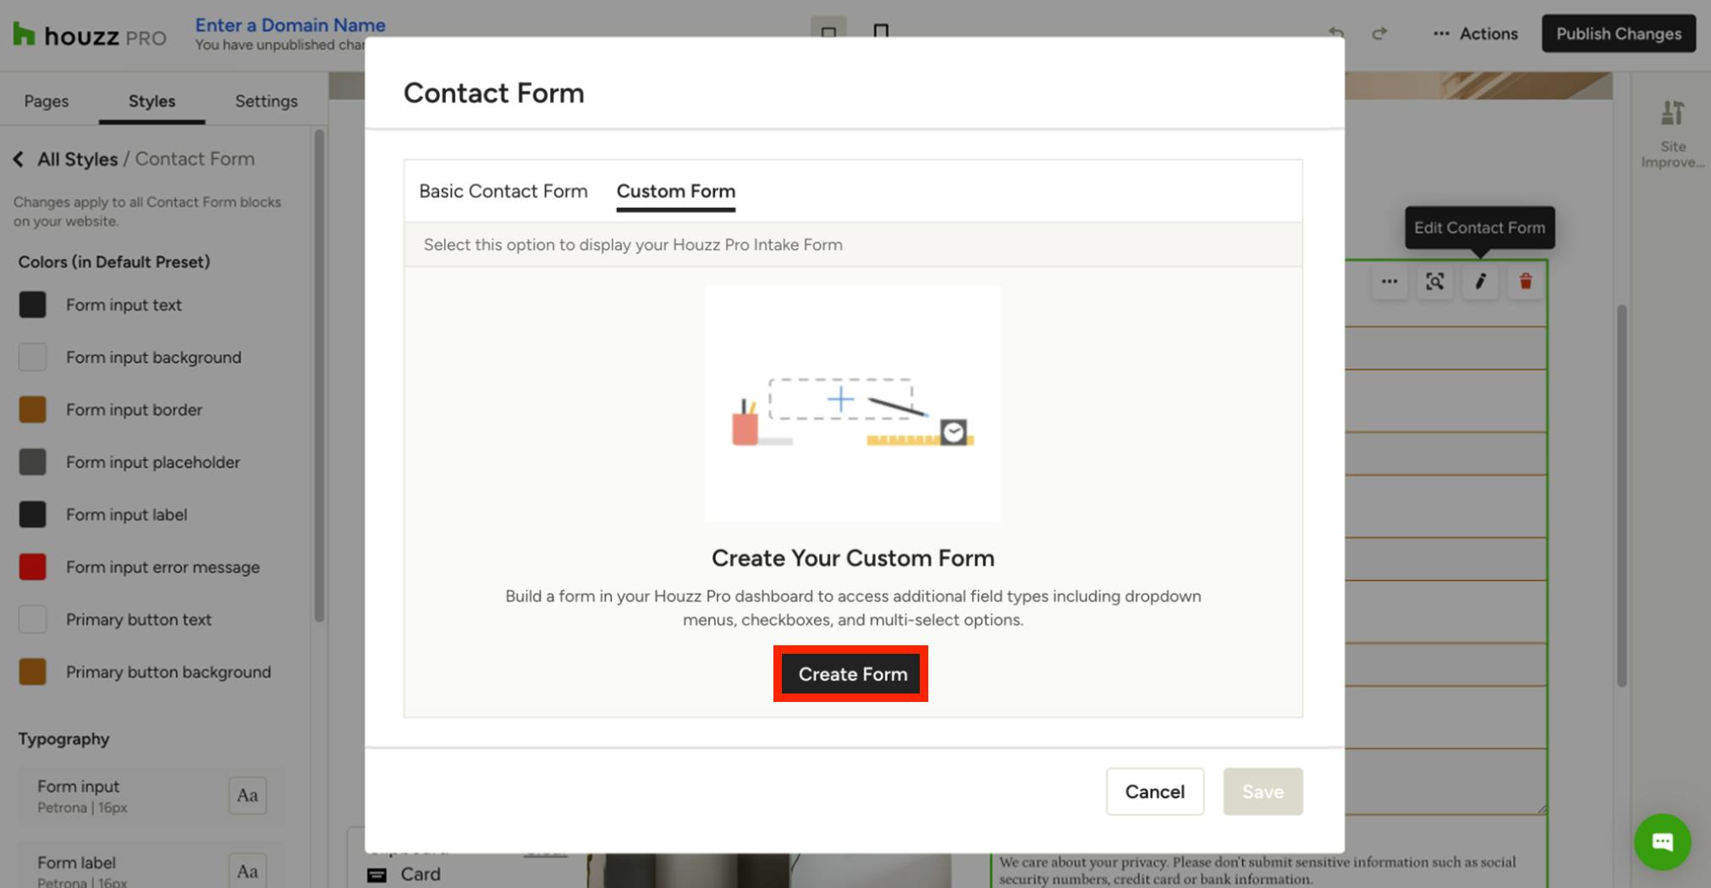Click Enter a Domain Name link
Image resolution: width=1711 pixels, height=888 pixels.
290,25
